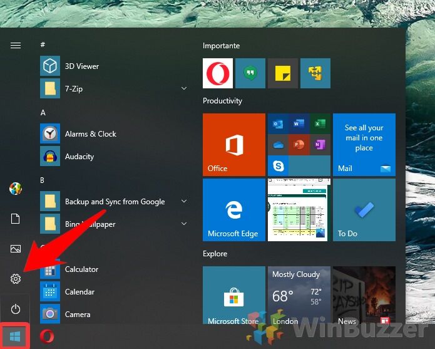Viewport: 435px width, 349px height.
Task: Launch Alarms & Clock icon
Action: [50, 133]
